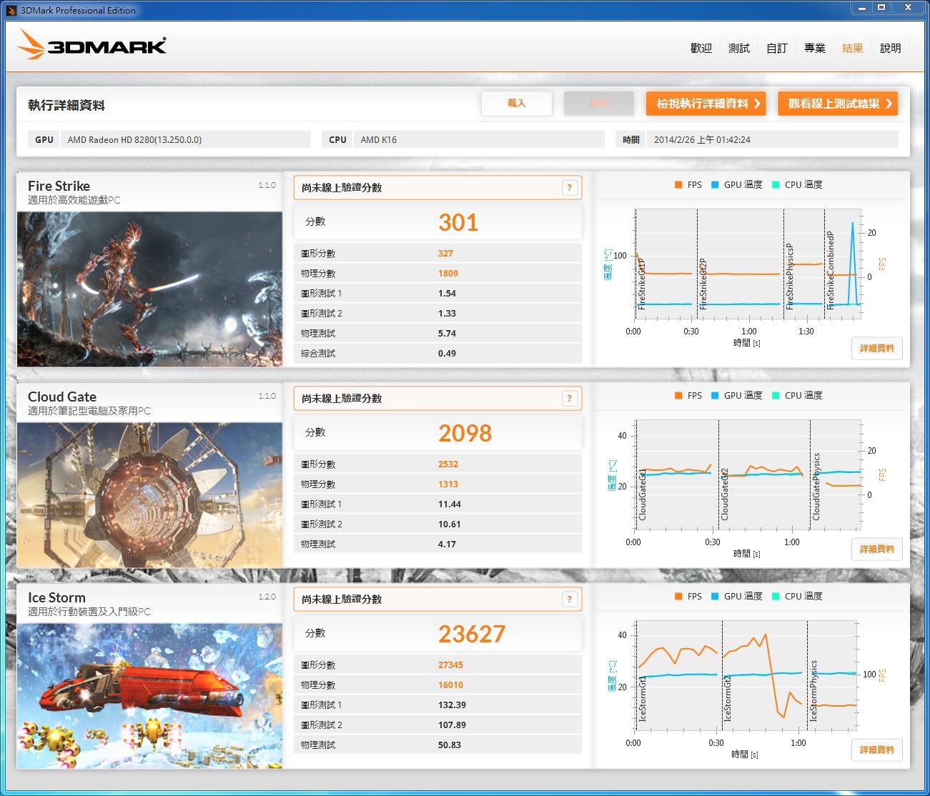930x796 pixels.
Task: Click the 載入 button
Action: point(517,104)
